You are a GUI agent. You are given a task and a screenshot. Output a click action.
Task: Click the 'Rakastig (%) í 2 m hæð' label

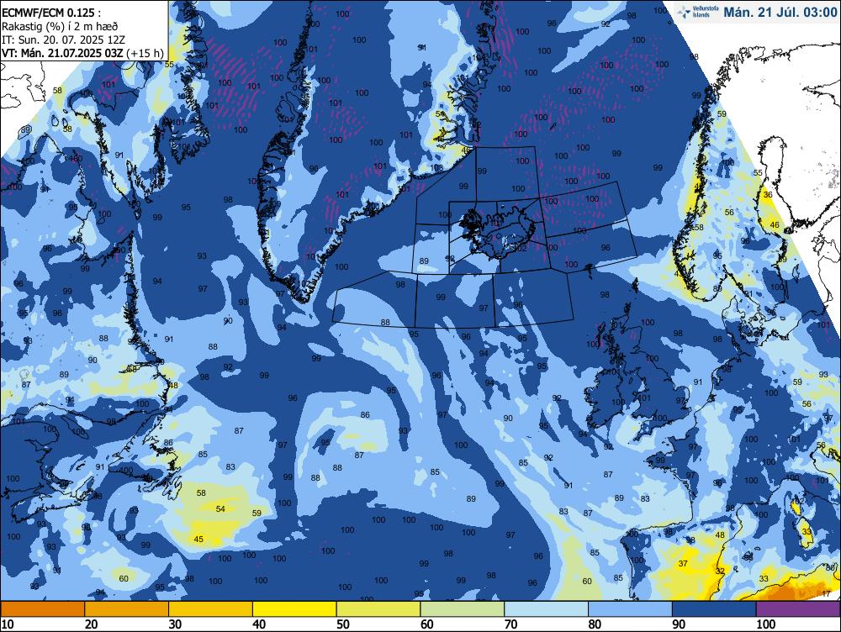click(x=60, y=26)
